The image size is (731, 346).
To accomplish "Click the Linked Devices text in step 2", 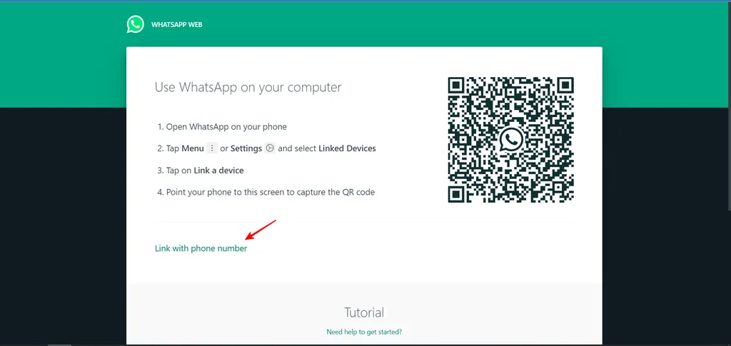I will click(348, 148).
